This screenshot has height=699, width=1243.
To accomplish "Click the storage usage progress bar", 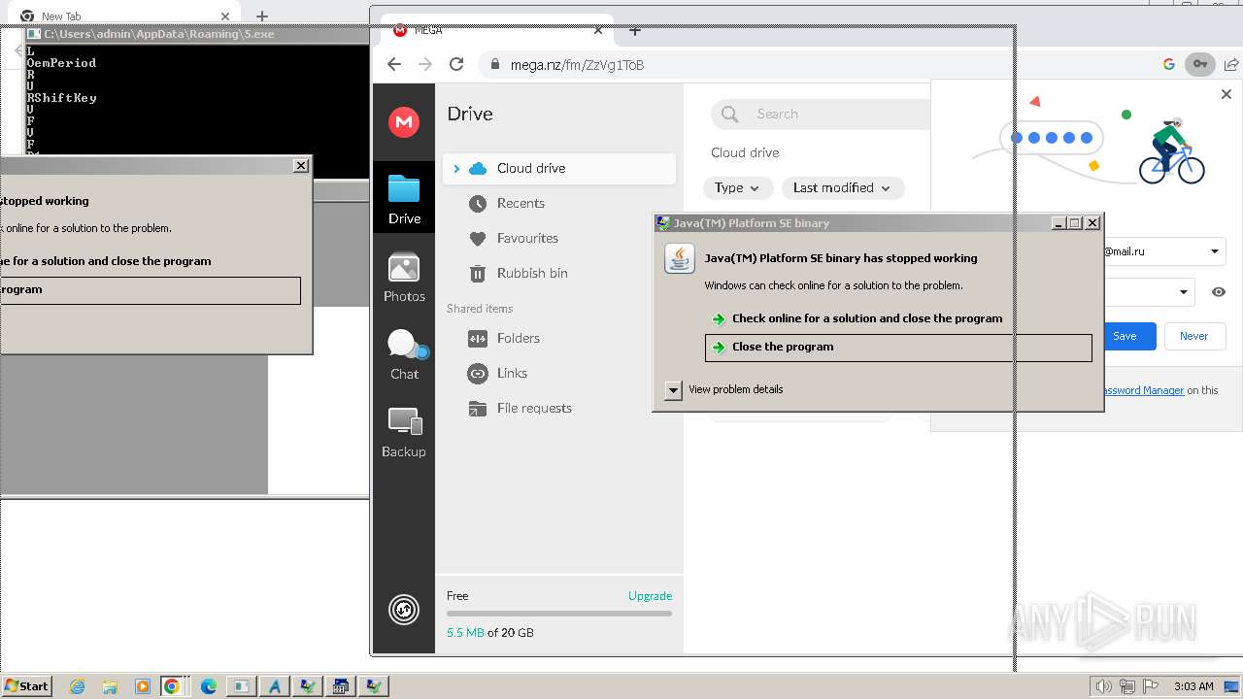I will point(559,614).
